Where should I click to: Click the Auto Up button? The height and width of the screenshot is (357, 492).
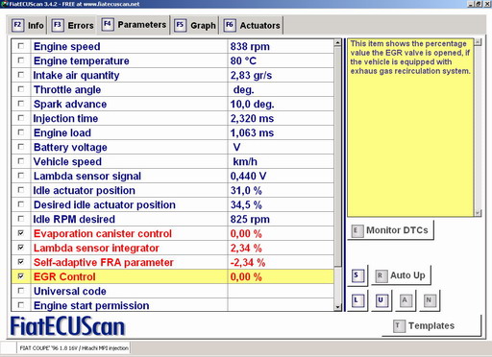tap(401, 275)
